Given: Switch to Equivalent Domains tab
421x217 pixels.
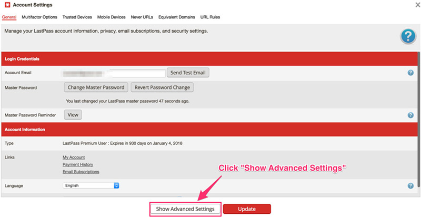Looking at the screenshot, I should tap(177, 17).
